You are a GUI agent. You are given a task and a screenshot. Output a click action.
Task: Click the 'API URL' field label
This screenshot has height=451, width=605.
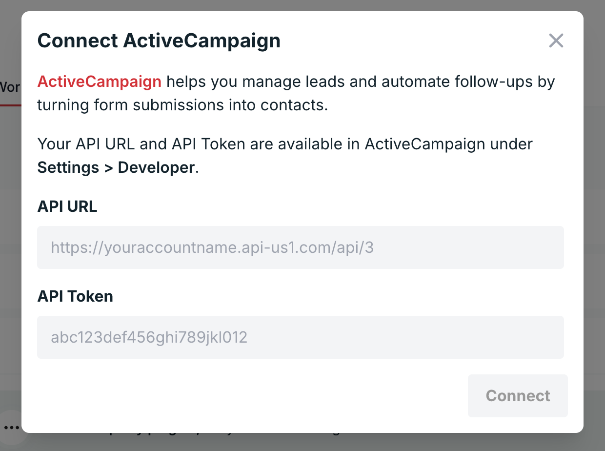coord(67,206)
